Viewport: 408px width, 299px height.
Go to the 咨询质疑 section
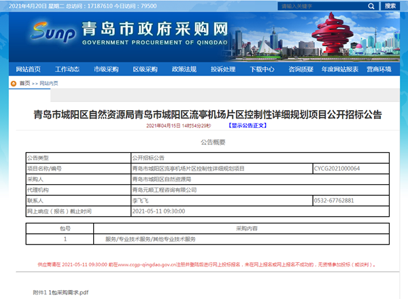[301, 69]
